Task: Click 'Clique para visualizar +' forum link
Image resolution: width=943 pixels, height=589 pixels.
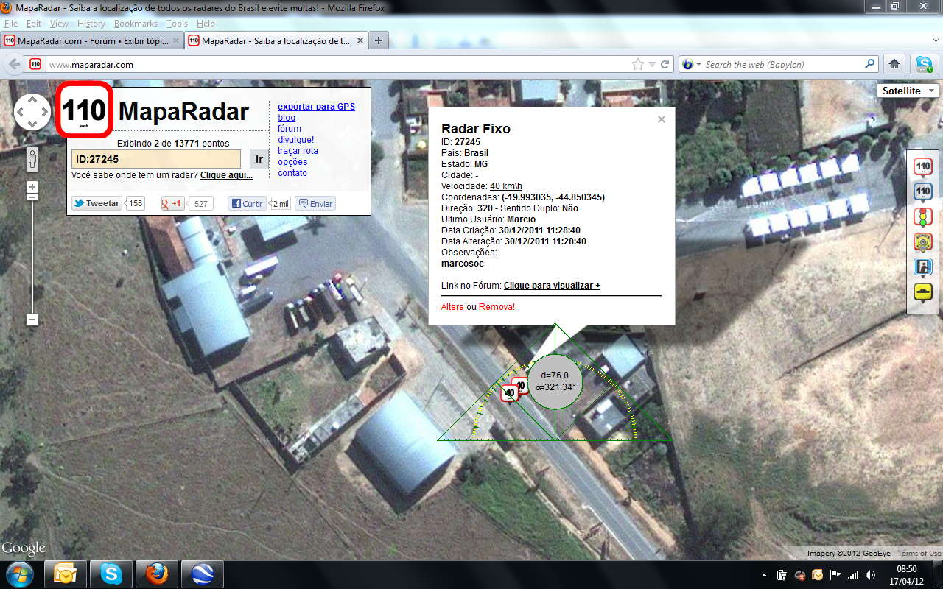Action: point(552,286)
